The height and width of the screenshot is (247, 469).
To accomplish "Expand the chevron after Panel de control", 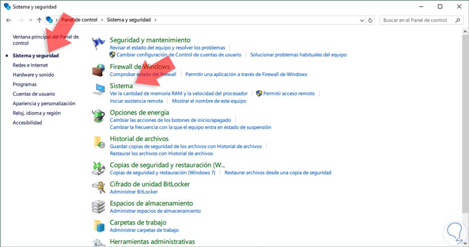I will [x=102, y=20].
